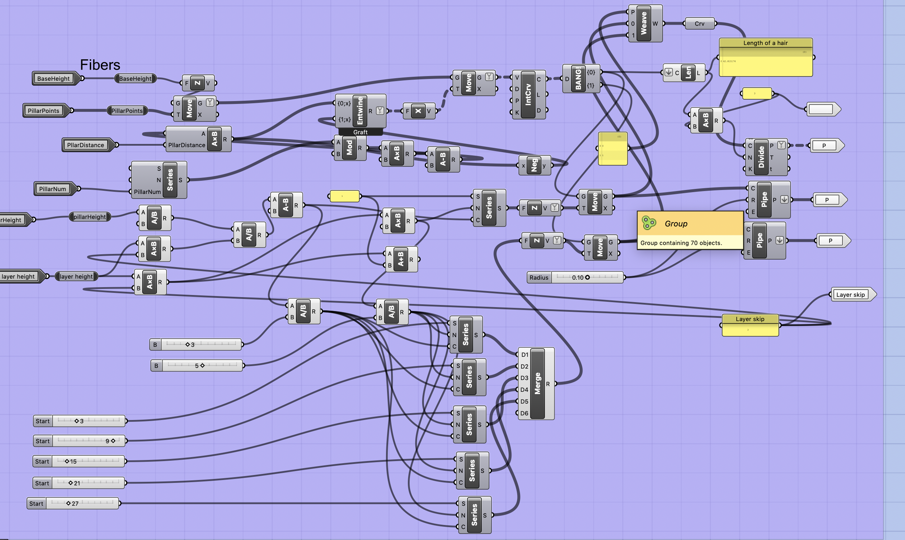Screen dimensions: 905x540
Task: Click the {0;x} input on Entwine
Action: [x=344, y=103]
